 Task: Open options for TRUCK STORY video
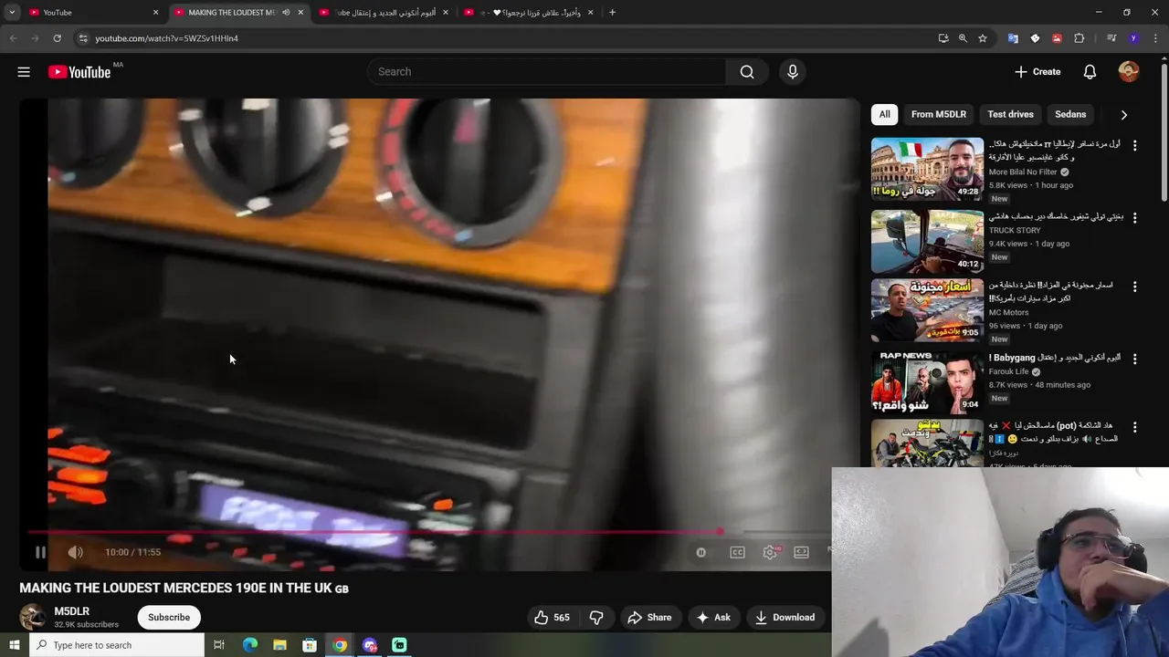click(1135, 218)
